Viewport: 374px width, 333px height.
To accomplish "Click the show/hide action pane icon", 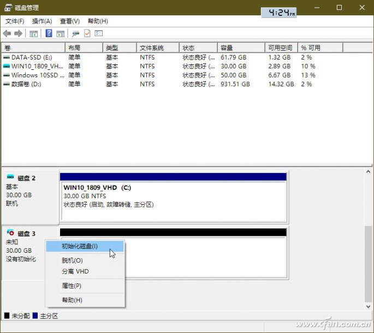I will coord(61,34).
